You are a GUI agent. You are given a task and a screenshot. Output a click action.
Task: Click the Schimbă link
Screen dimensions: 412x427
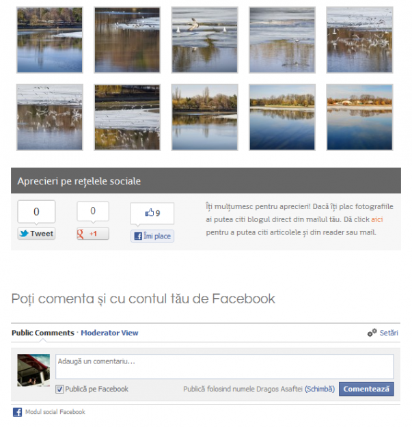pyautogui.click(x=320, y=389)
